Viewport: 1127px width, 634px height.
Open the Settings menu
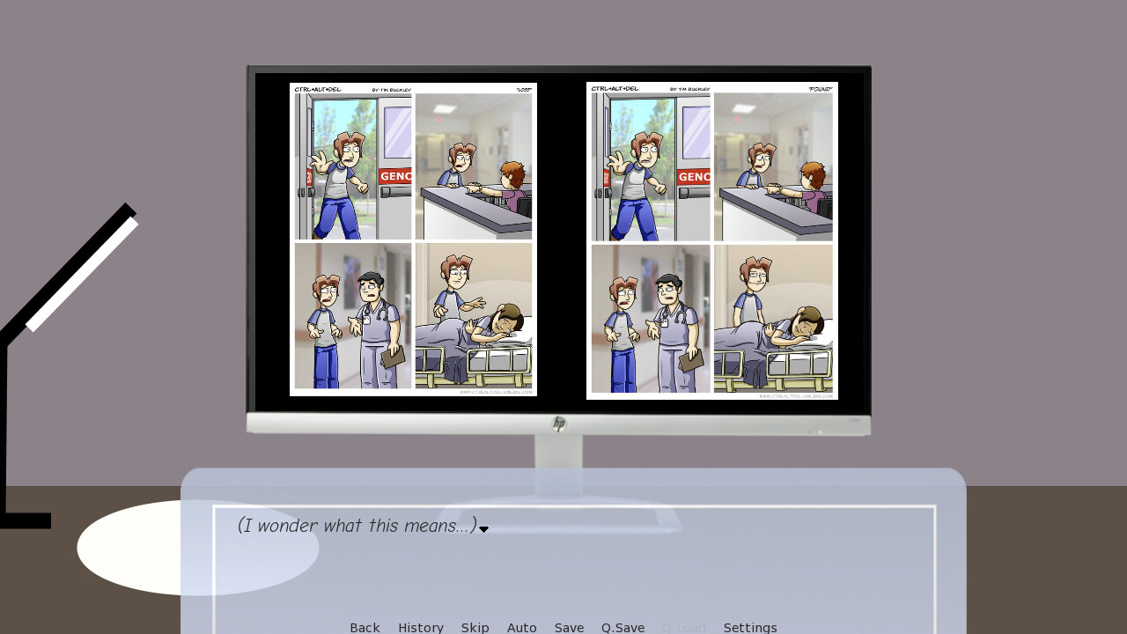coord(749,627)
